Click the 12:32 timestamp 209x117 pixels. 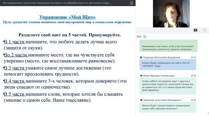click(x=193, y=100)
